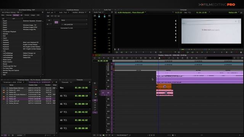Image resolution: width=244 pixels, height=137 pixels.
Task: Open the Project window fast menu icon
Action: point(42,13)
